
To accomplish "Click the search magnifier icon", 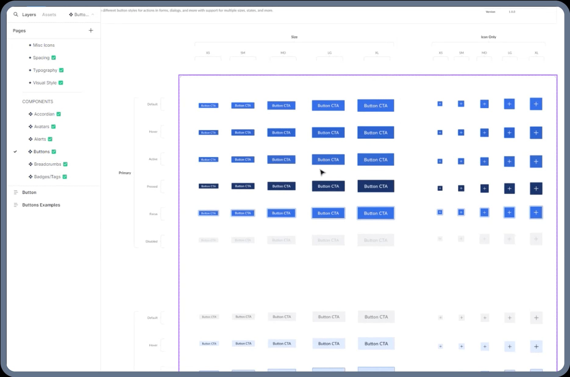I will tap(16, 14).
